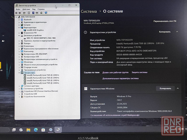Open the Справка menu
Image resolution: width=187 pixels, height=140 pixels.
click(41, 9)
